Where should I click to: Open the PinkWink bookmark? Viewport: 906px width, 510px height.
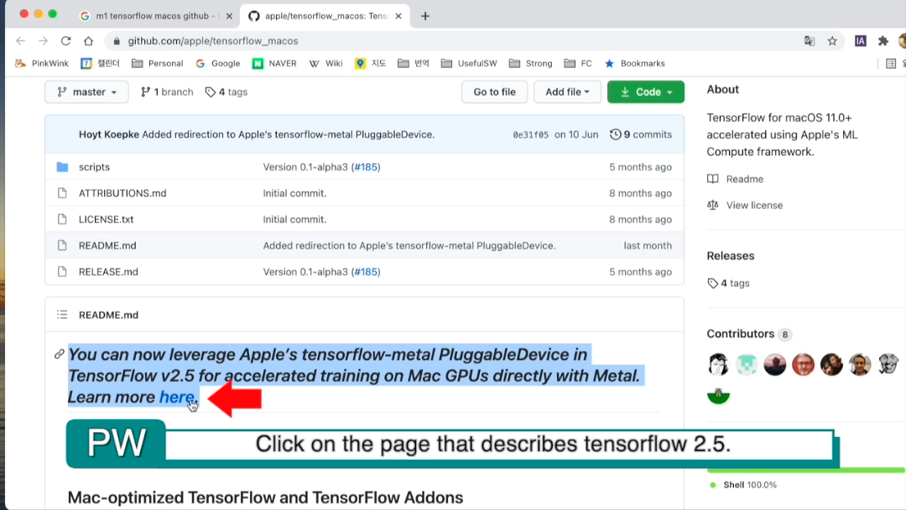click(x=42, y=64)
